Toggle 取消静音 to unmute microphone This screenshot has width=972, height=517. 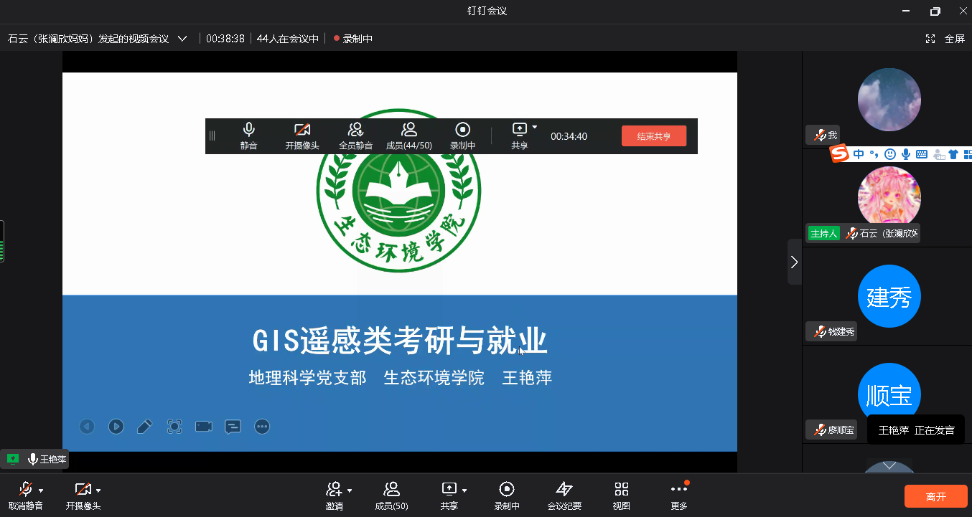(26, 490)
